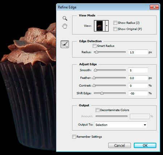The image size is (163, 155).
Task: Click the Amount slider under Decontaminate Colors
Action: (112, 116)
